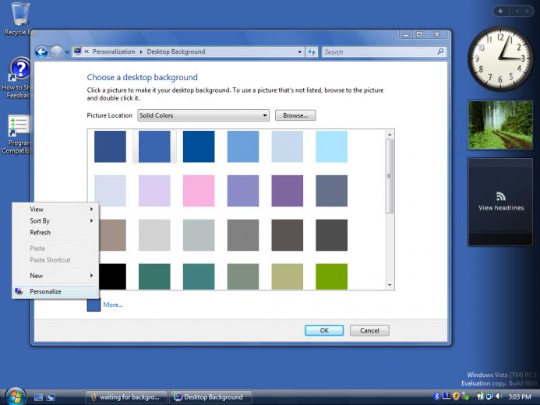540x405 pixels.
Task: Pick the pink solid color swatch
Action: (x=199, y=191)
